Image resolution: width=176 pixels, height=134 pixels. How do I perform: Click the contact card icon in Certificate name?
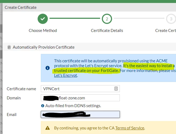click(116, 89)
